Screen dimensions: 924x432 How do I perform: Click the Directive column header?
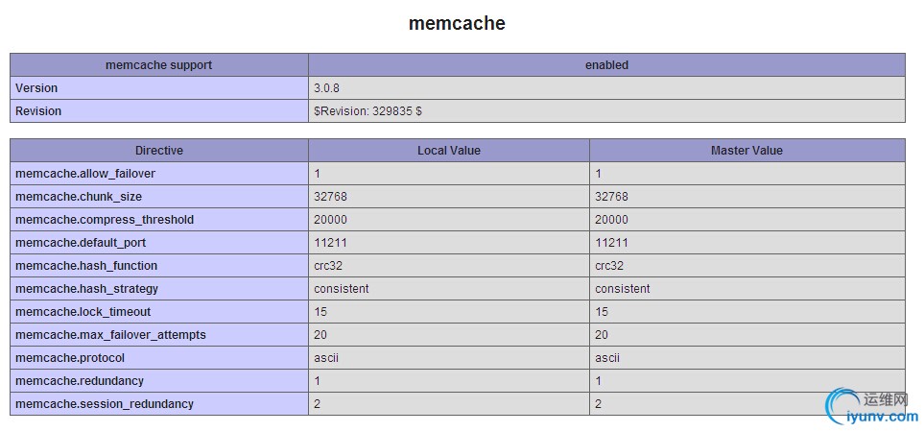point(158,151)
